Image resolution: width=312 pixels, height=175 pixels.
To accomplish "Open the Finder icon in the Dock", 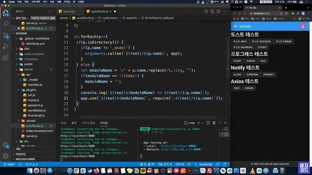I will pos(30,171).
